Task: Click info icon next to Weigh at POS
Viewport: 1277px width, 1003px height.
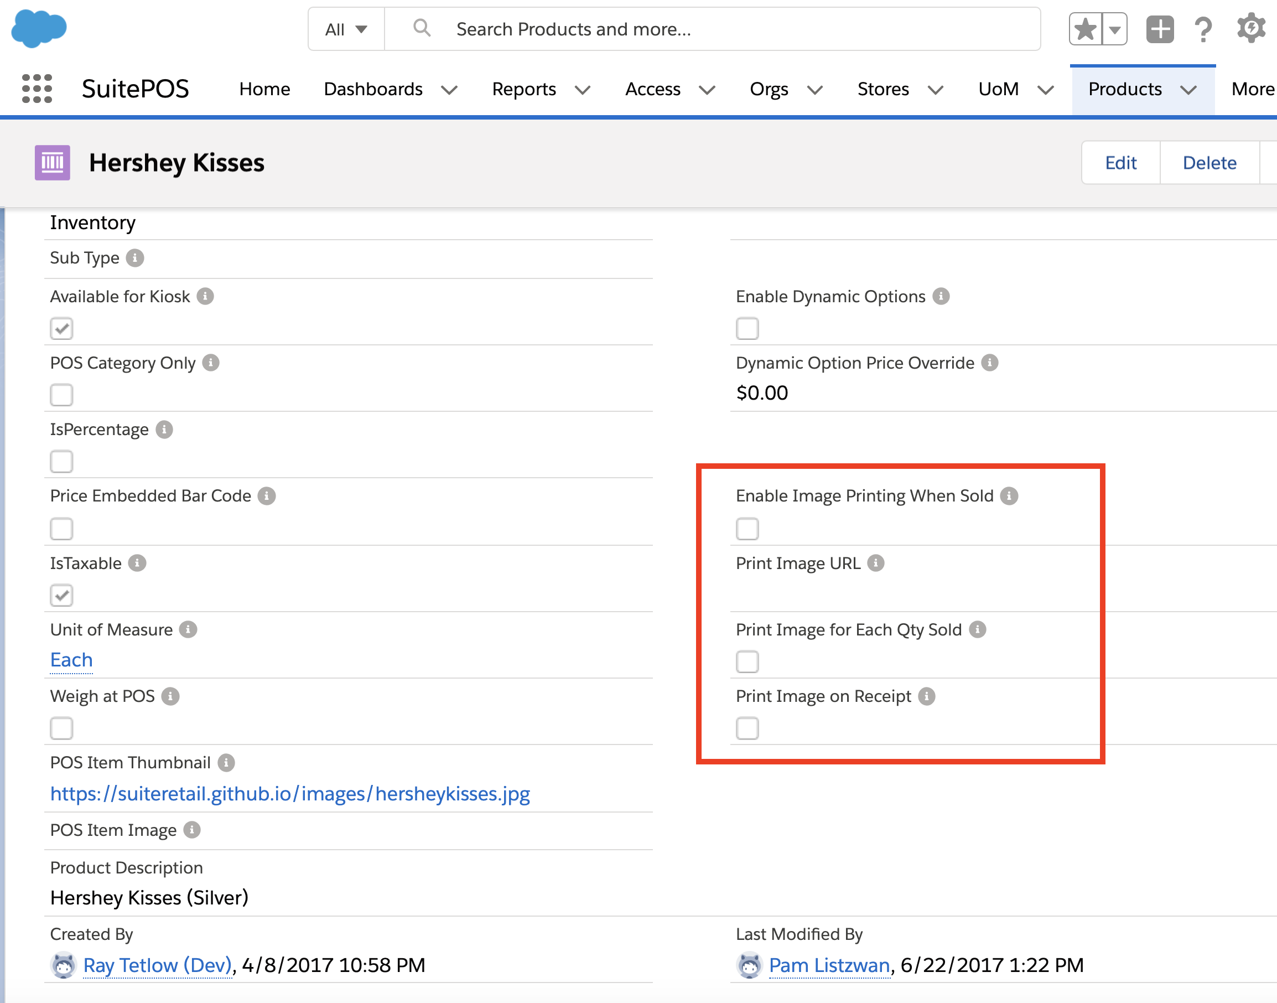Action: [x=170, y=696]
